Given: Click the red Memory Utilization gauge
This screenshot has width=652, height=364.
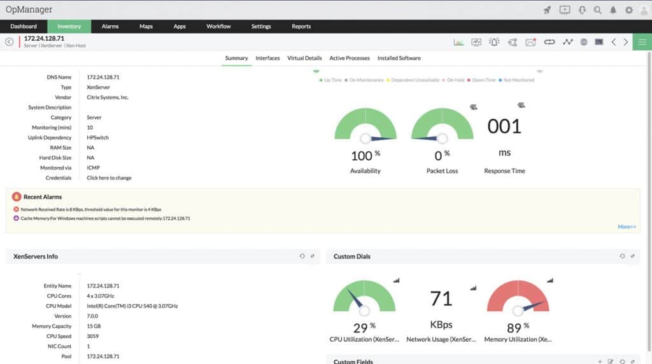Looking at the screenshot, I should tap(518, 297).
